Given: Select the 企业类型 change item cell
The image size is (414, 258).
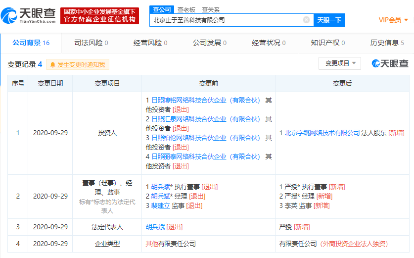Looking at the screenshot, I should (x=107, y=244).
